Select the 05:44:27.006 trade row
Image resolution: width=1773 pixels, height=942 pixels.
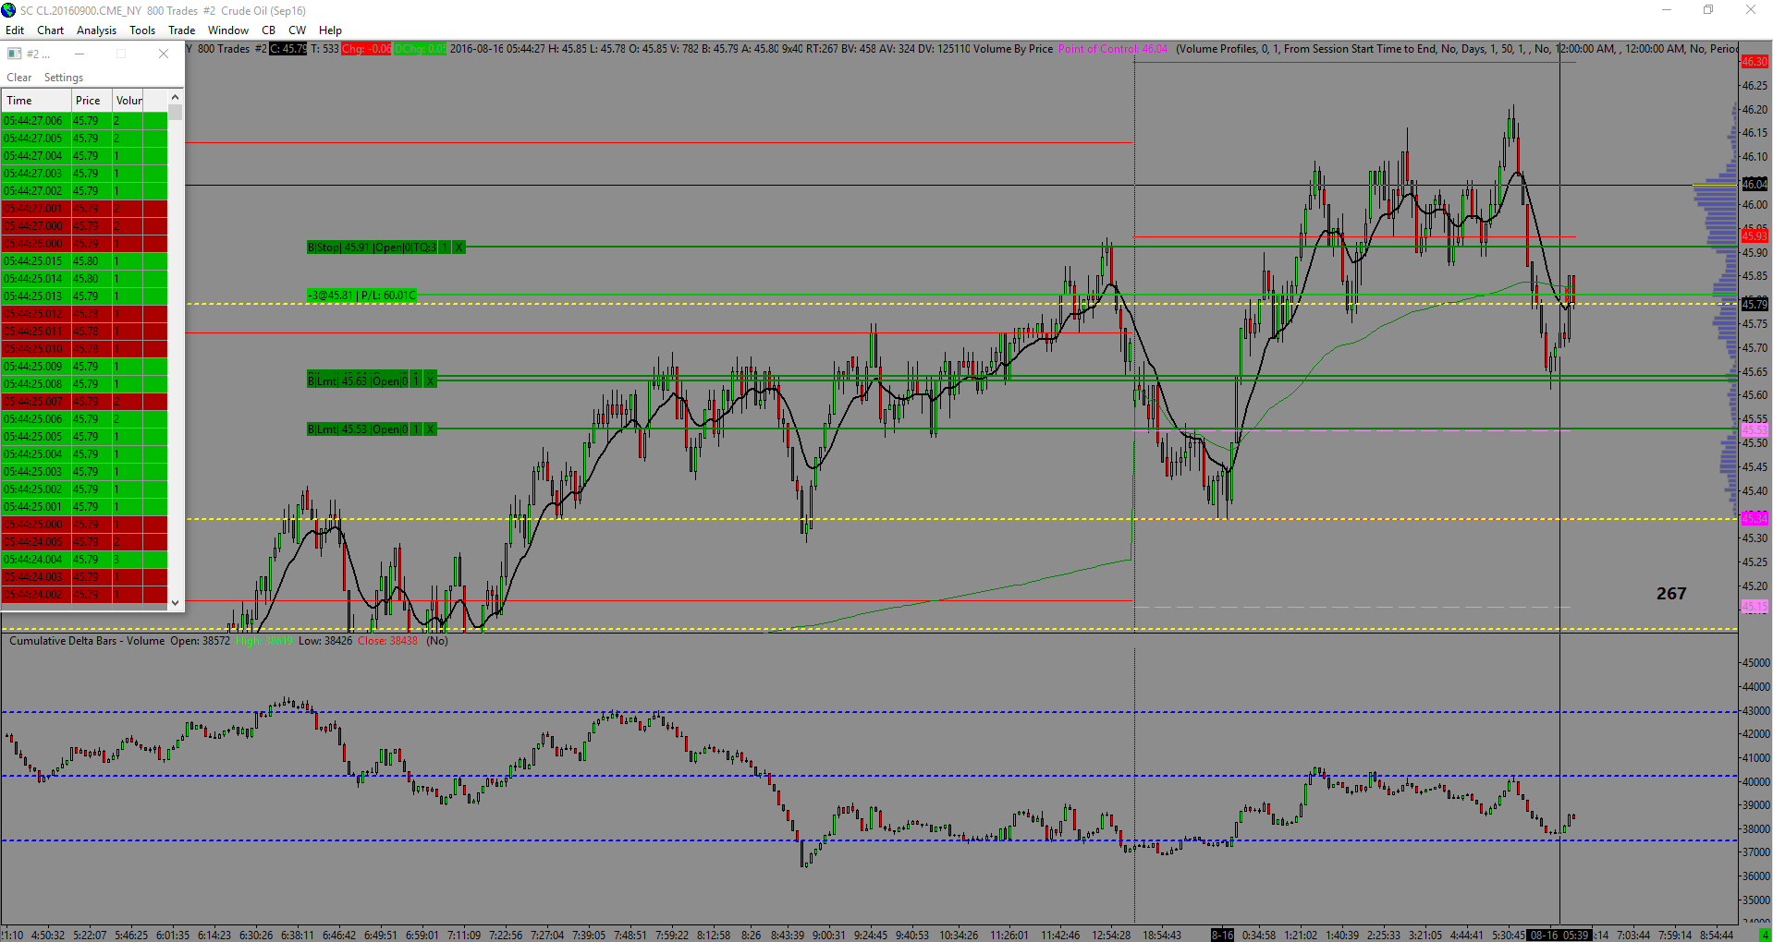tap(84, 121)
